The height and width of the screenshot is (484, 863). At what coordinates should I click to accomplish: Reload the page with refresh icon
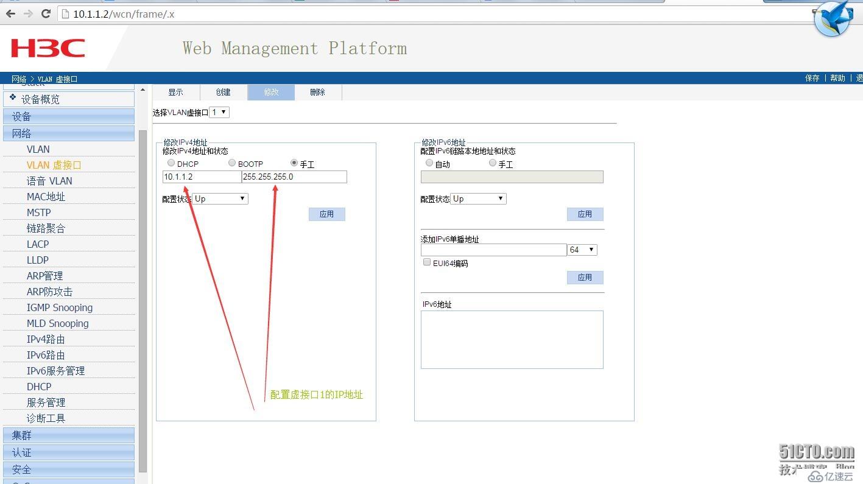(46, 13)
